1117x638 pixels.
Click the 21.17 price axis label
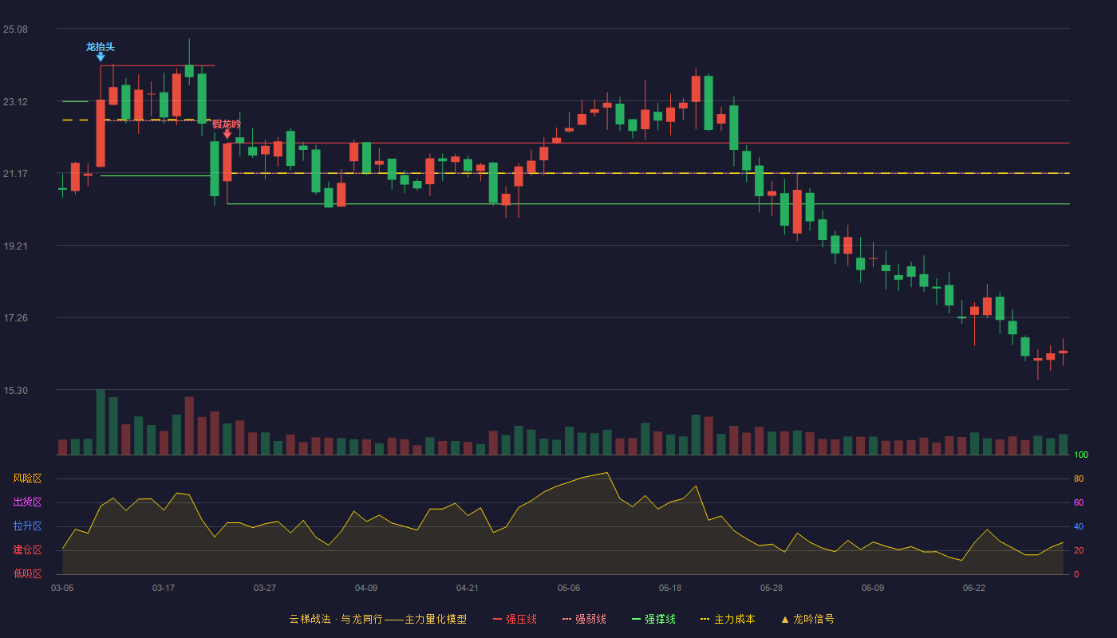click(x=15, y=174)
